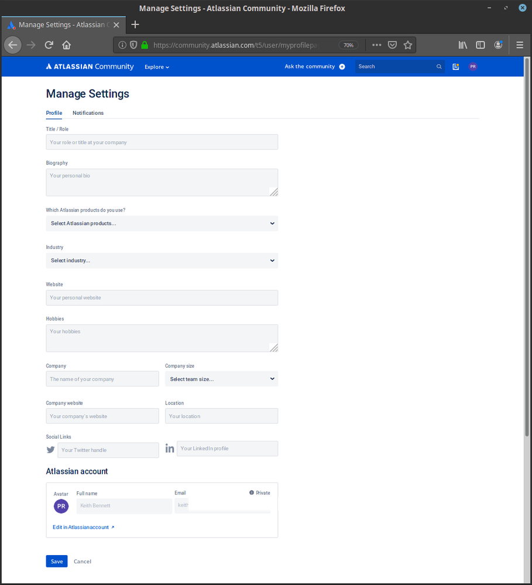Reload the page

tap(49, 45)
